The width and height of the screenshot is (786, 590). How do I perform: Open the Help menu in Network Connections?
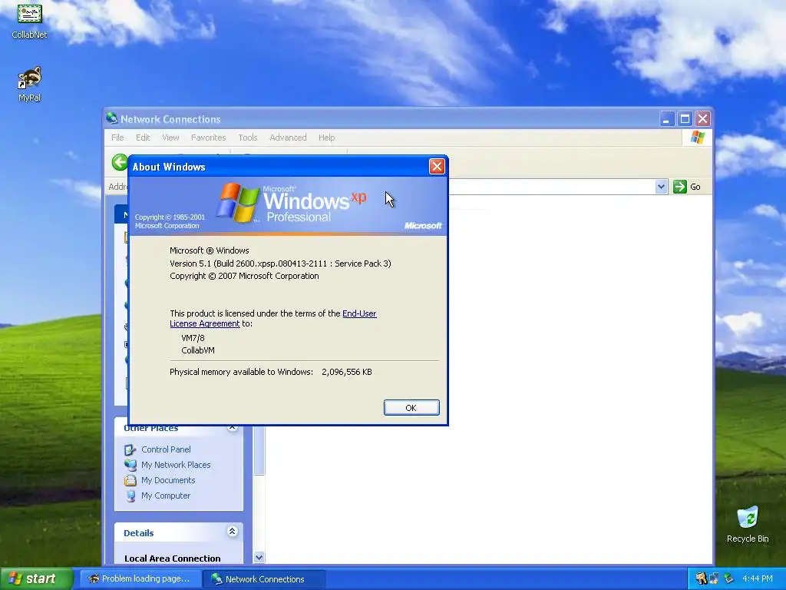[326, 138]
